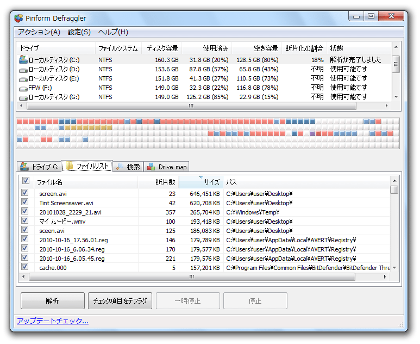Click the file list horizontal scroll right arrow
This screenshot has height=344, width=420.
point(385,277)
